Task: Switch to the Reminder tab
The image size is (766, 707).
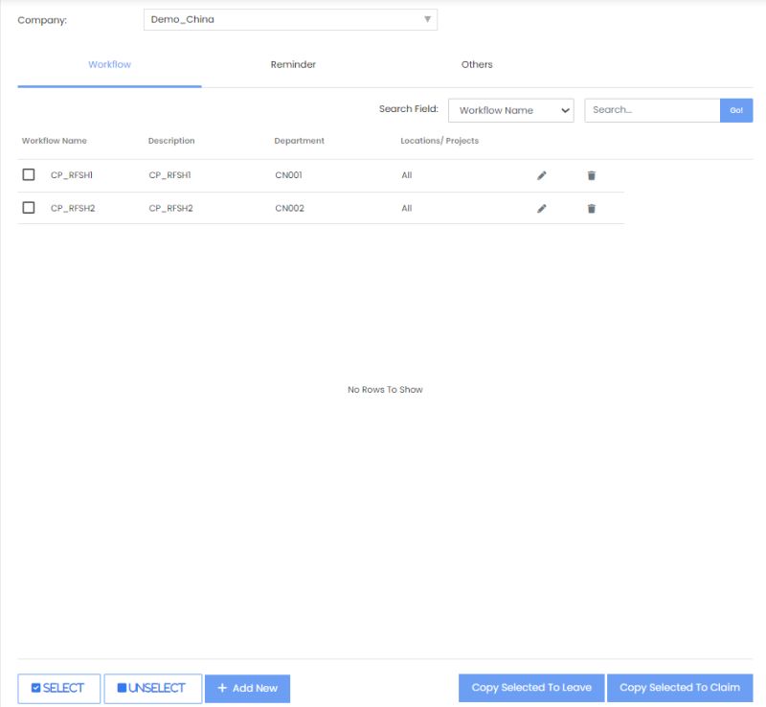Action: [x=293, y=64]
